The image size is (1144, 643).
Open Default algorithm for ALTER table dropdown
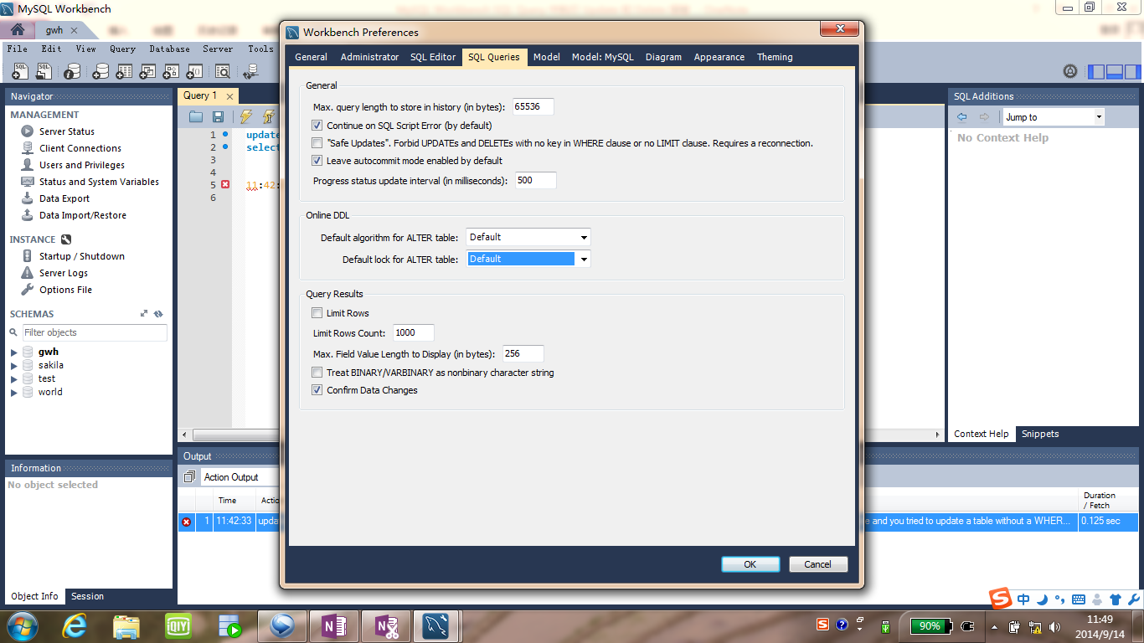[x=528, y=237]
